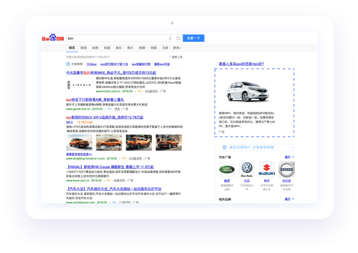Switch to the 视频 tab
Screen dimensions: 358x253
[142, 48]
